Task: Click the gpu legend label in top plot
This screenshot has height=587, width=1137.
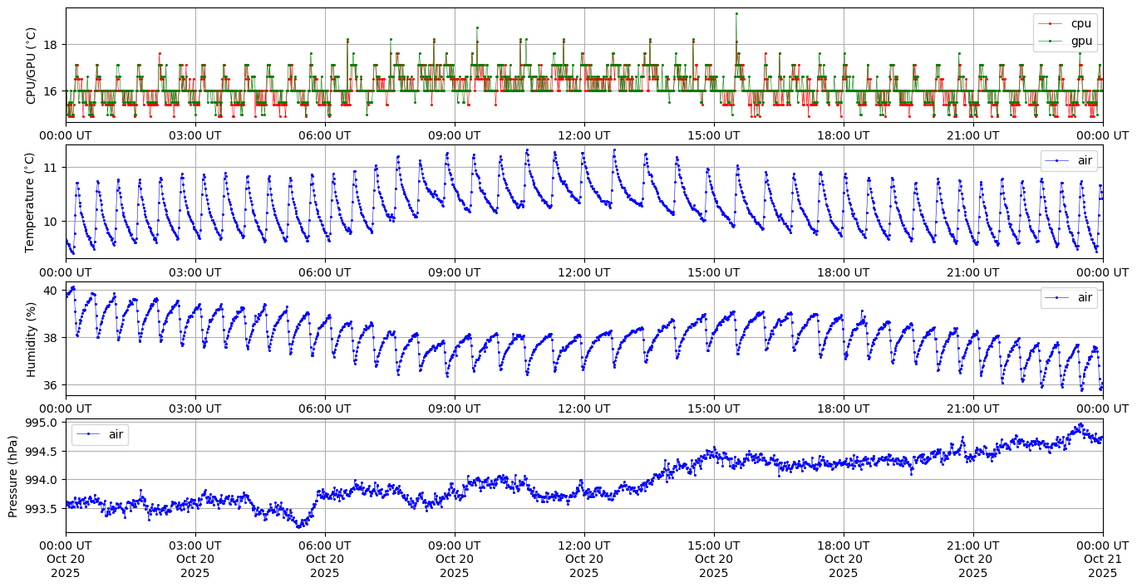Action: coord(1080,41)
